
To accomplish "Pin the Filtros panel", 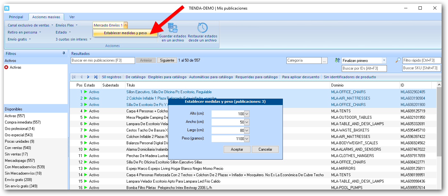I will (64, 54).
